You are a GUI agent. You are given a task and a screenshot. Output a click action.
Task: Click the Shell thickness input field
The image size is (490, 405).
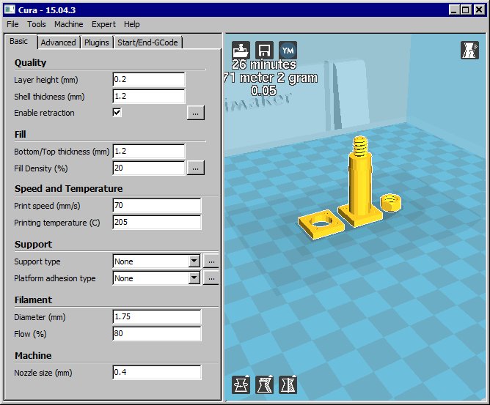[149, 97]
